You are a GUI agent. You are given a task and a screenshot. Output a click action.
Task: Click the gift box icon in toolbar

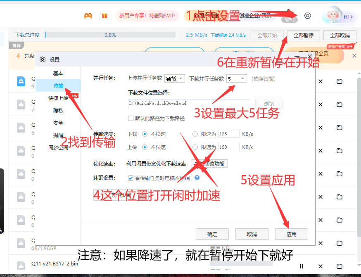(104, 15)
